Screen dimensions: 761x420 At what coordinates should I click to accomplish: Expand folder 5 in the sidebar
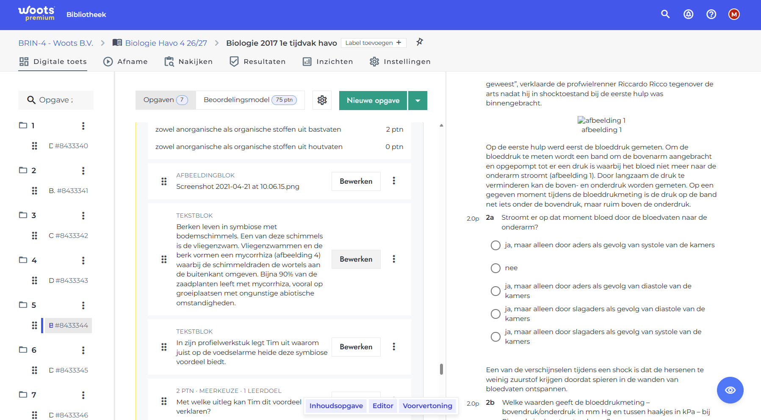(23, 305)
